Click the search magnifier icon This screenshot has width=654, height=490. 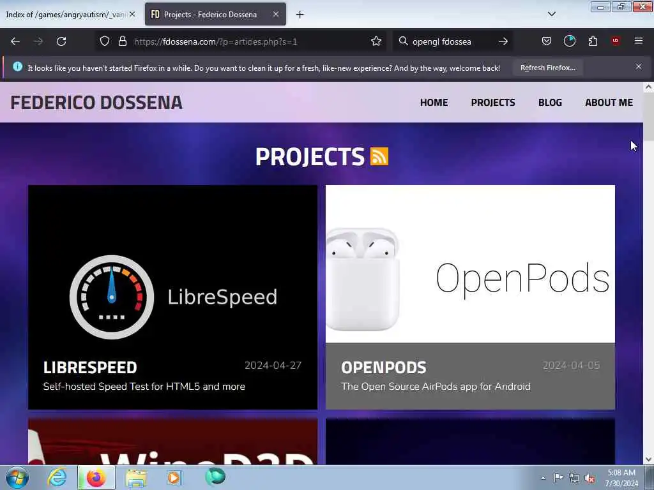coord(403,41)
